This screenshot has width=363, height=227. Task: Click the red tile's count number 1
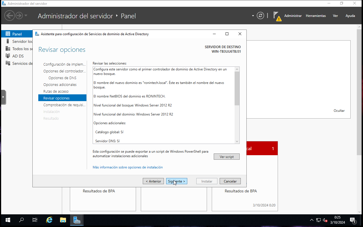273,148
